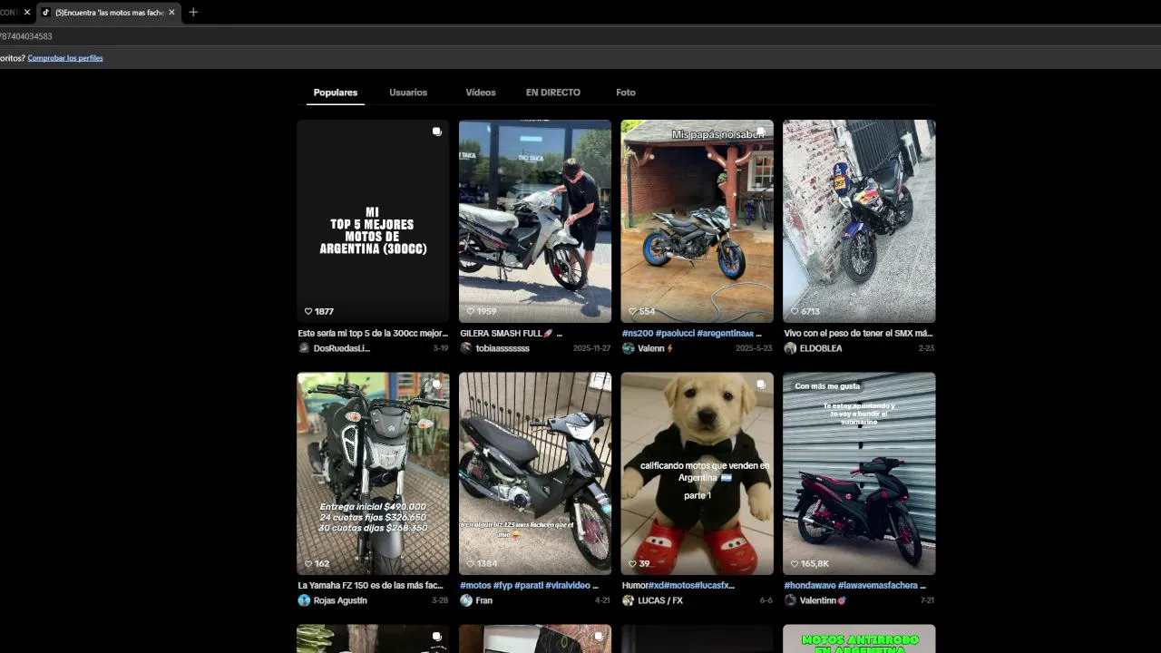1161x653 pixels.
Task: Click the TikTok favicon on the active browser tab
Action: (x=46, y=13)
